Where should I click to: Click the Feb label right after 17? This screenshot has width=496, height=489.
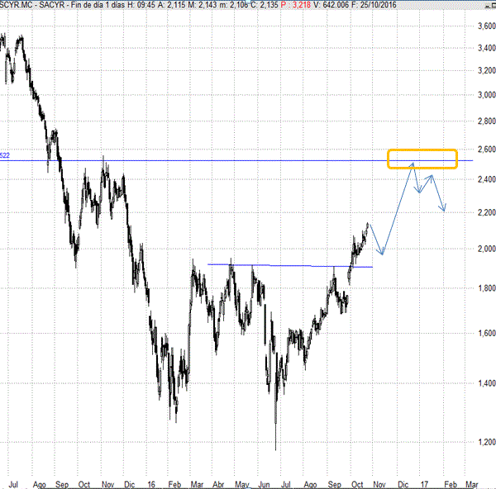click(451, 484)
